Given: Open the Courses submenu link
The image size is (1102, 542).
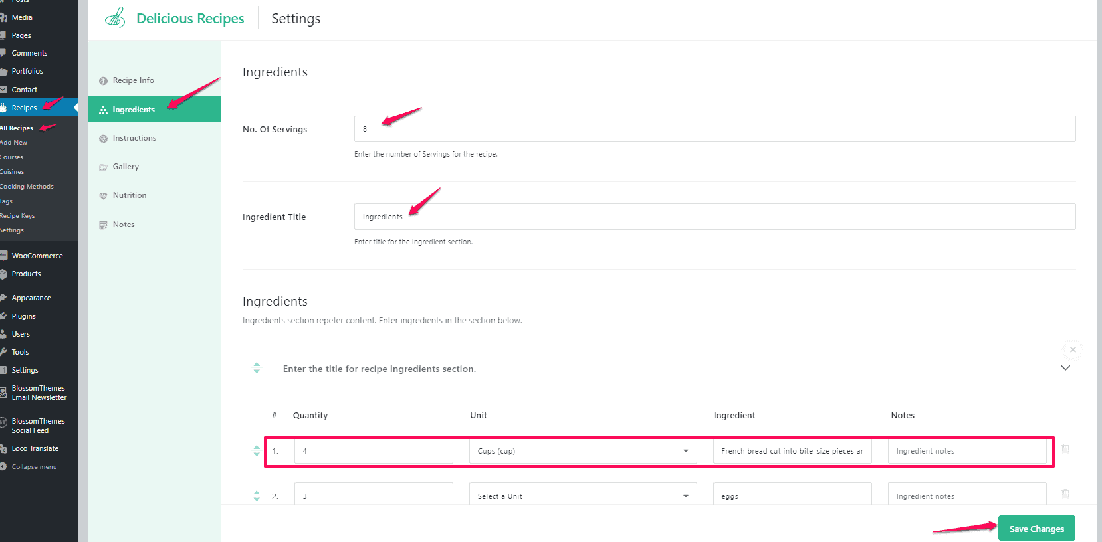Looking at the screenshot, I should (x=12, y=157).
